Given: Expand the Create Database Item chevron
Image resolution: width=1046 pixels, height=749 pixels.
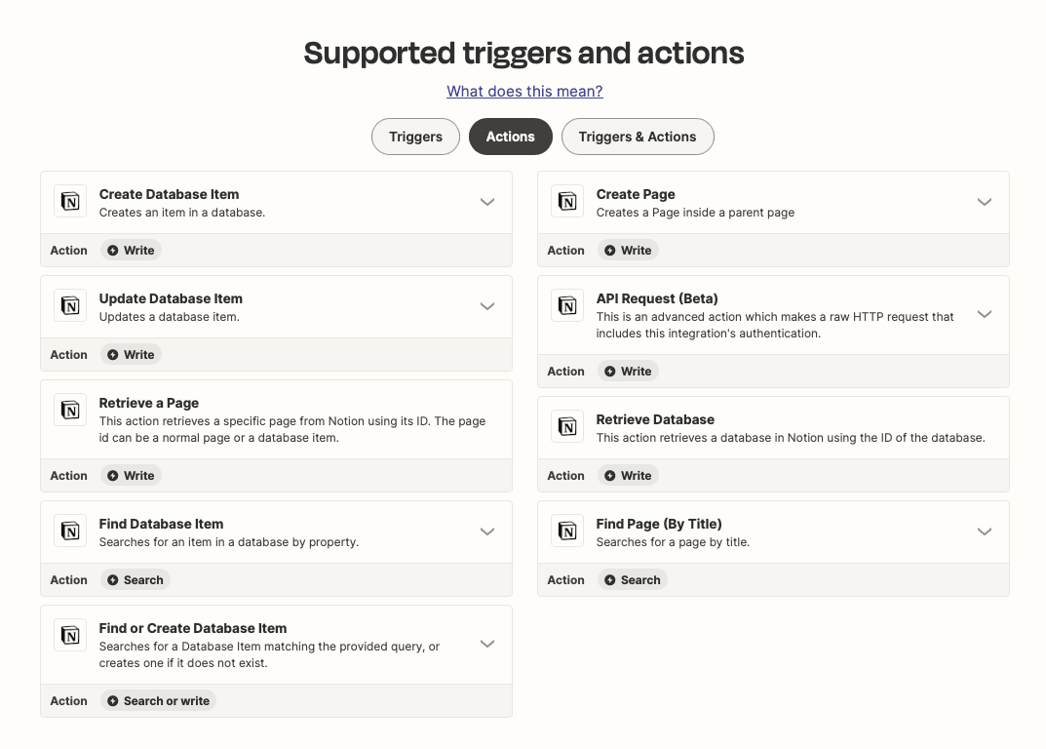Looking at the screenshot, I should pos(487,202).
